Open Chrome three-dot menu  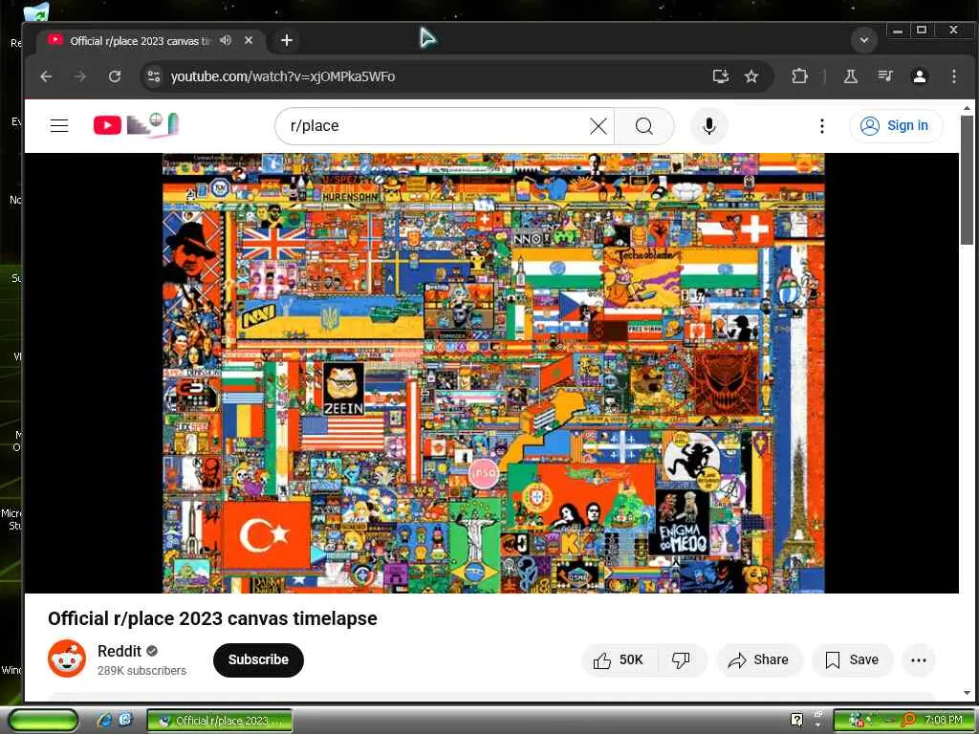953,76
